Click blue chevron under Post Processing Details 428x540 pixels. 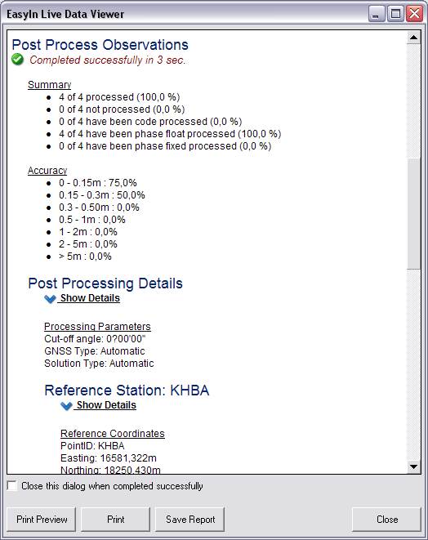coord(51,298)
